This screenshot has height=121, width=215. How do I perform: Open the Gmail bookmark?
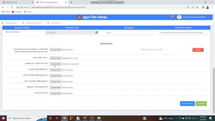(6, 12)
